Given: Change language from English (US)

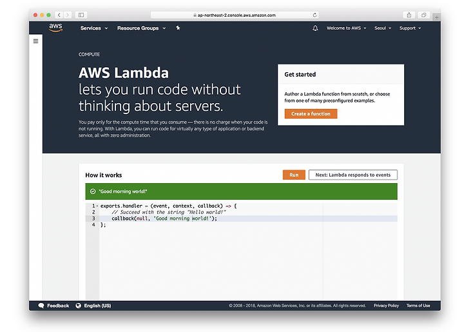Looking at the screenshot, I should coord(97,306).
